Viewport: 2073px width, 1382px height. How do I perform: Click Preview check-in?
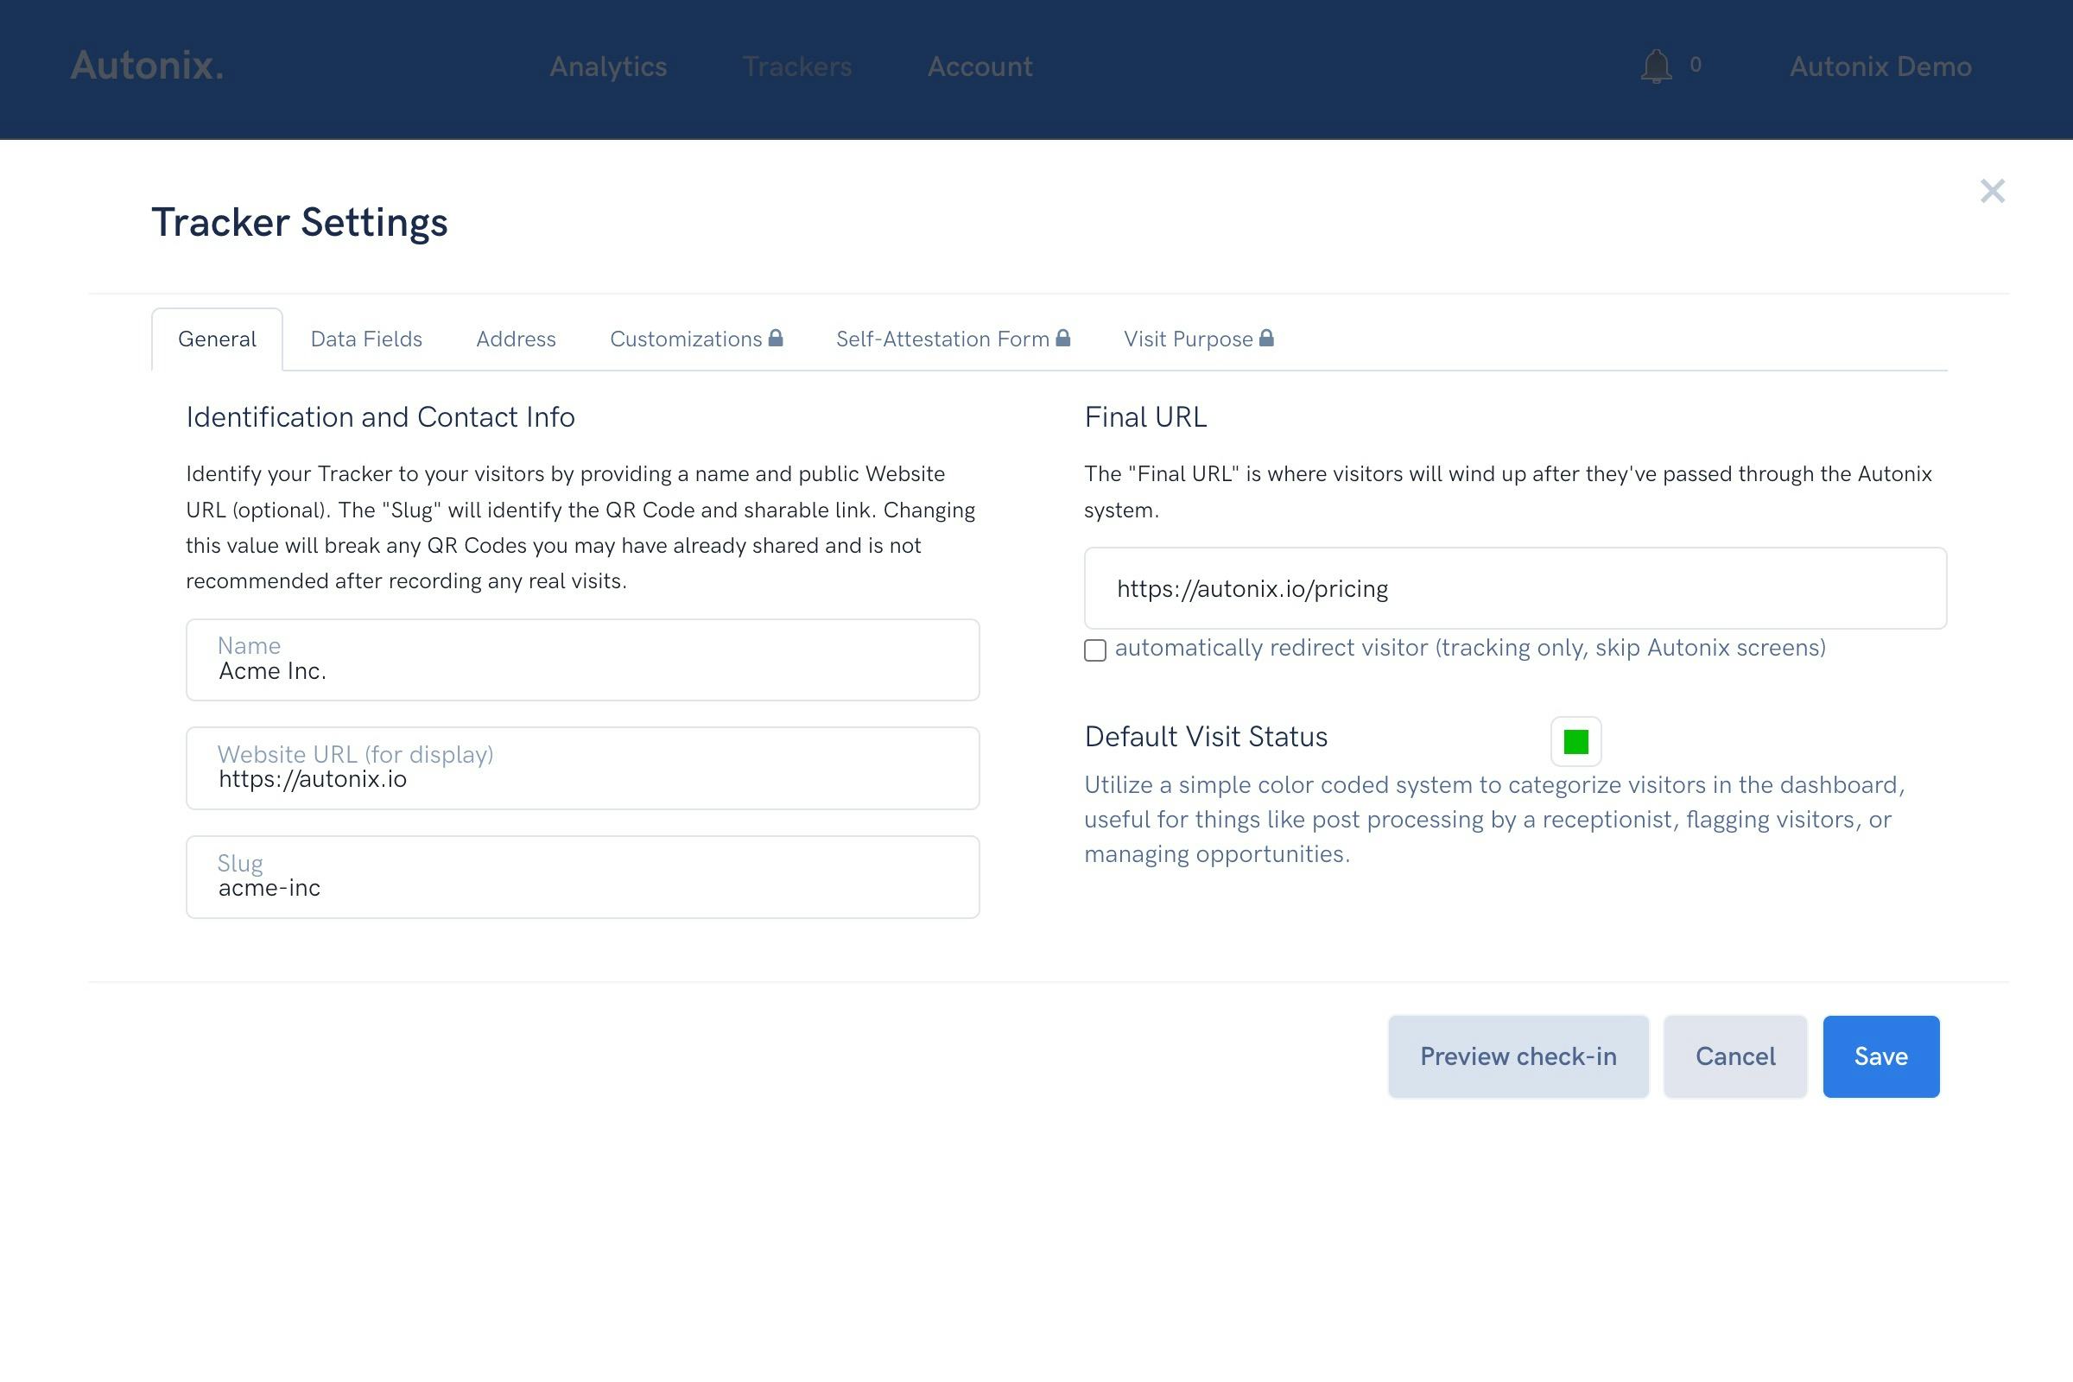(1518, 1056)
